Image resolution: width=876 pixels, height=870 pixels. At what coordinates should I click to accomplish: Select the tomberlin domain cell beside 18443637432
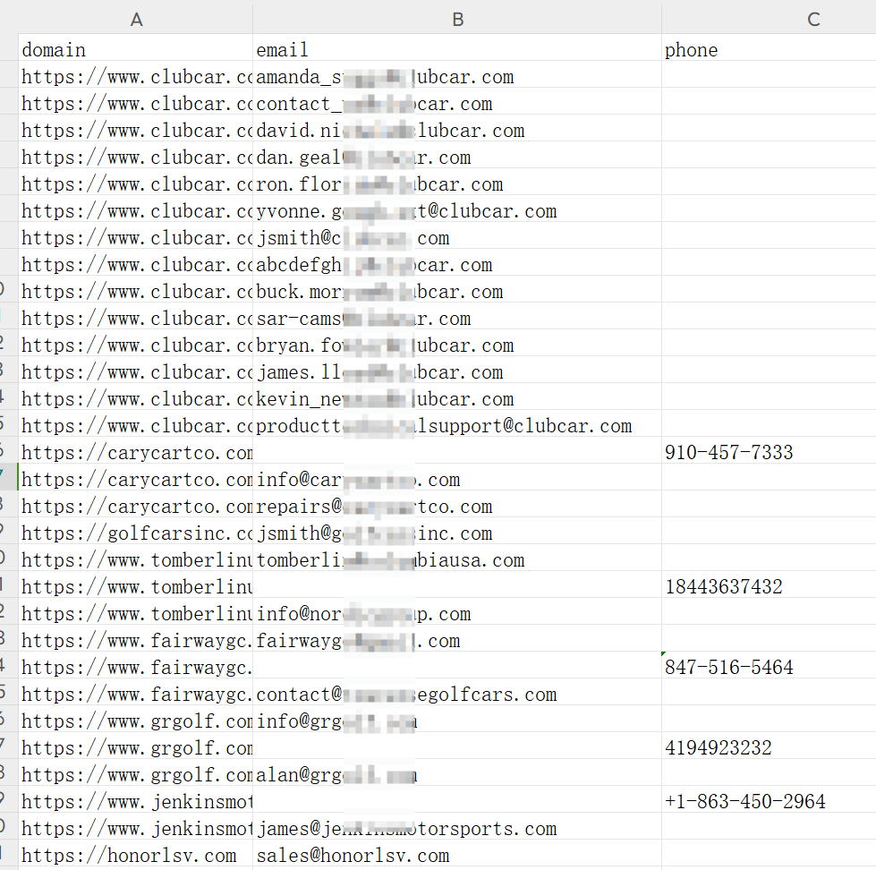136,586
